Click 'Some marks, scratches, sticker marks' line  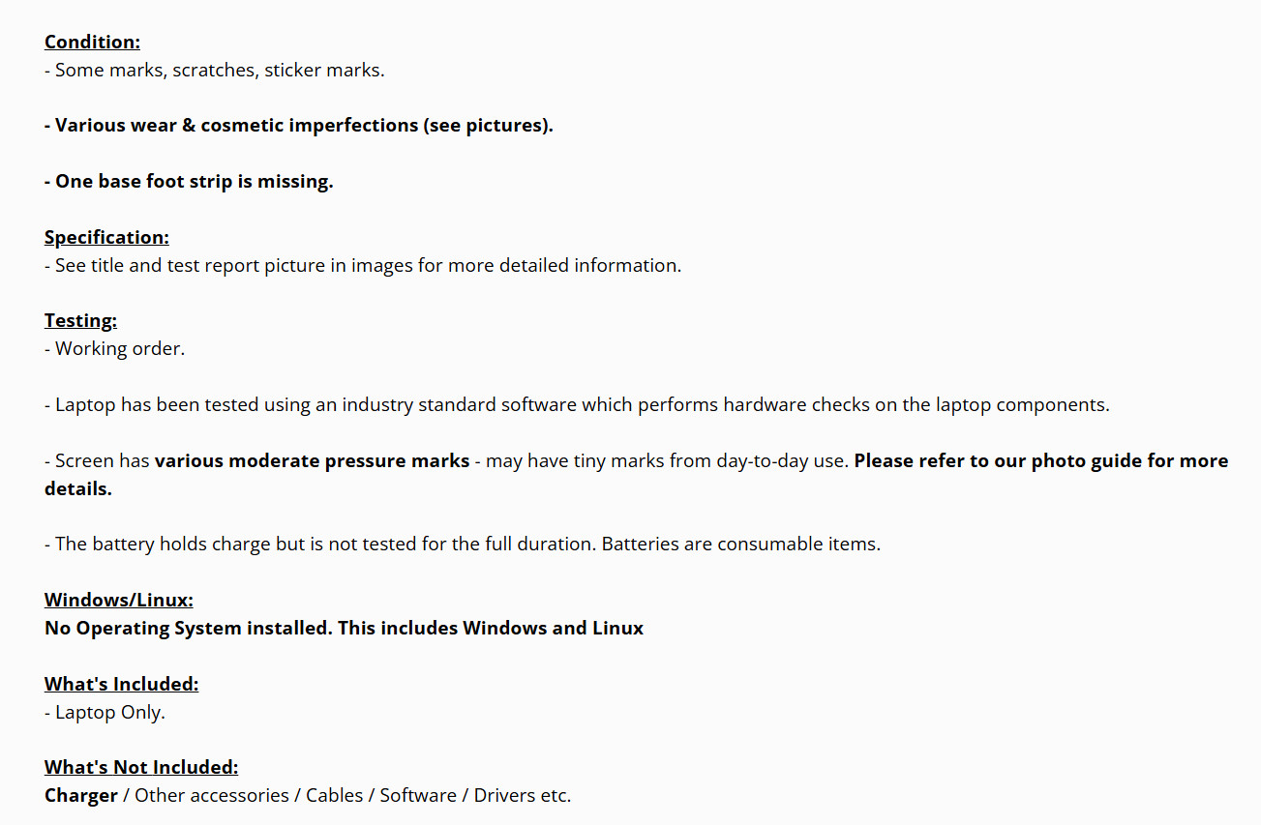click(215, 70)
